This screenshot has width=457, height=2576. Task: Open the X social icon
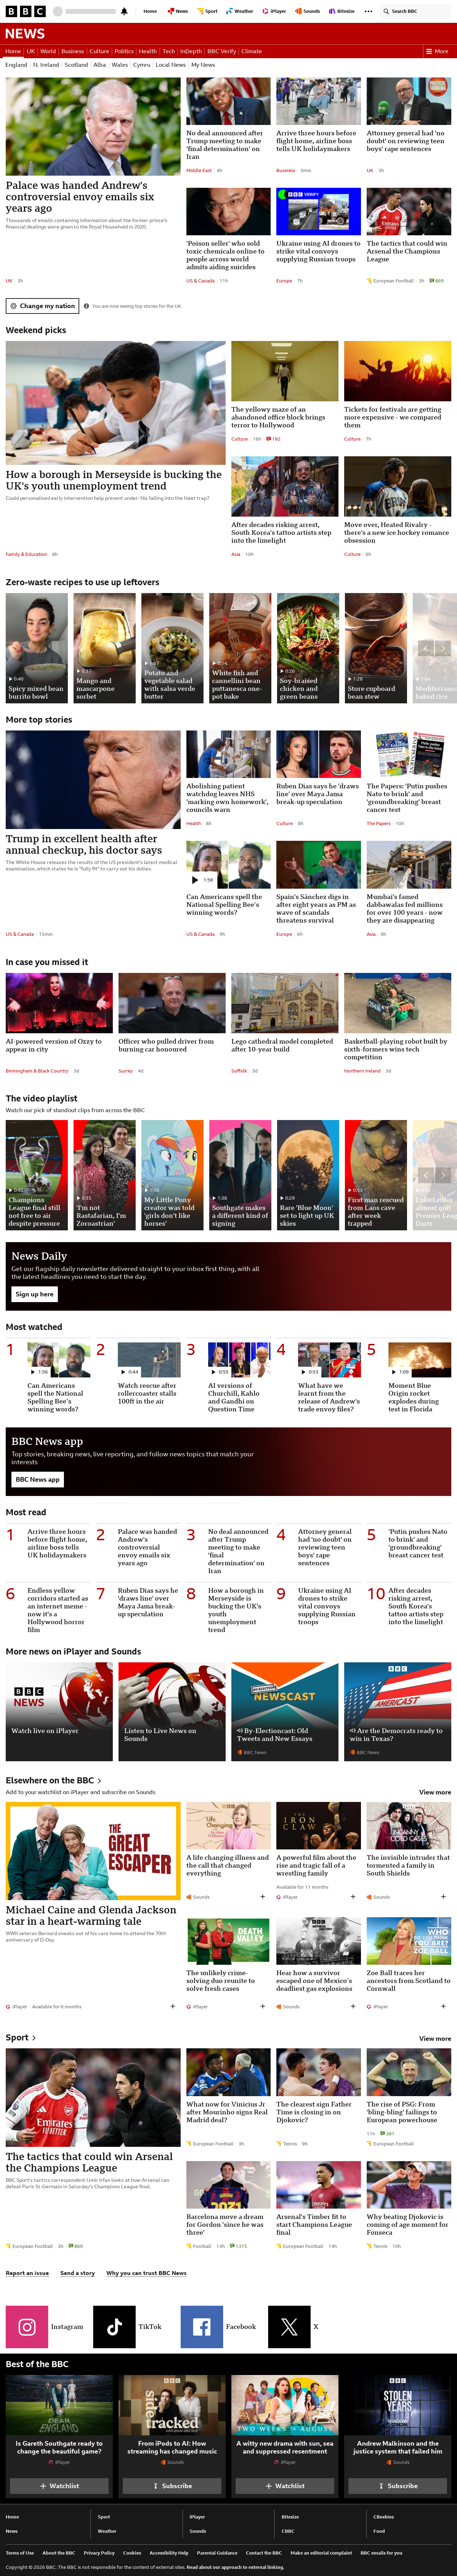click(288, 2327)
